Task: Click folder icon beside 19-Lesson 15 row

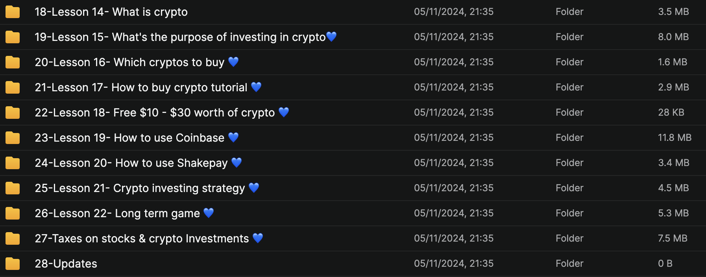Action: tap(13, 37)
